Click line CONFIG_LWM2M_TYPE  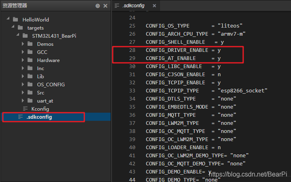click(191, 123)
